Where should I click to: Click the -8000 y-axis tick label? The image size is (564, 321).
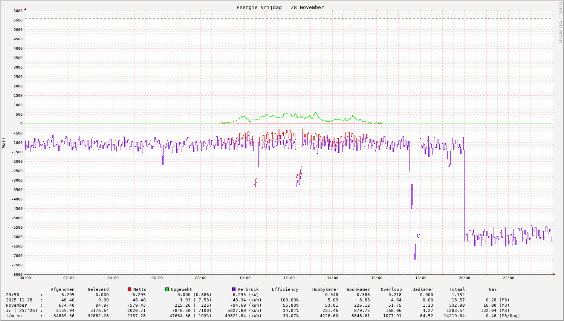[x=17, y=274]
